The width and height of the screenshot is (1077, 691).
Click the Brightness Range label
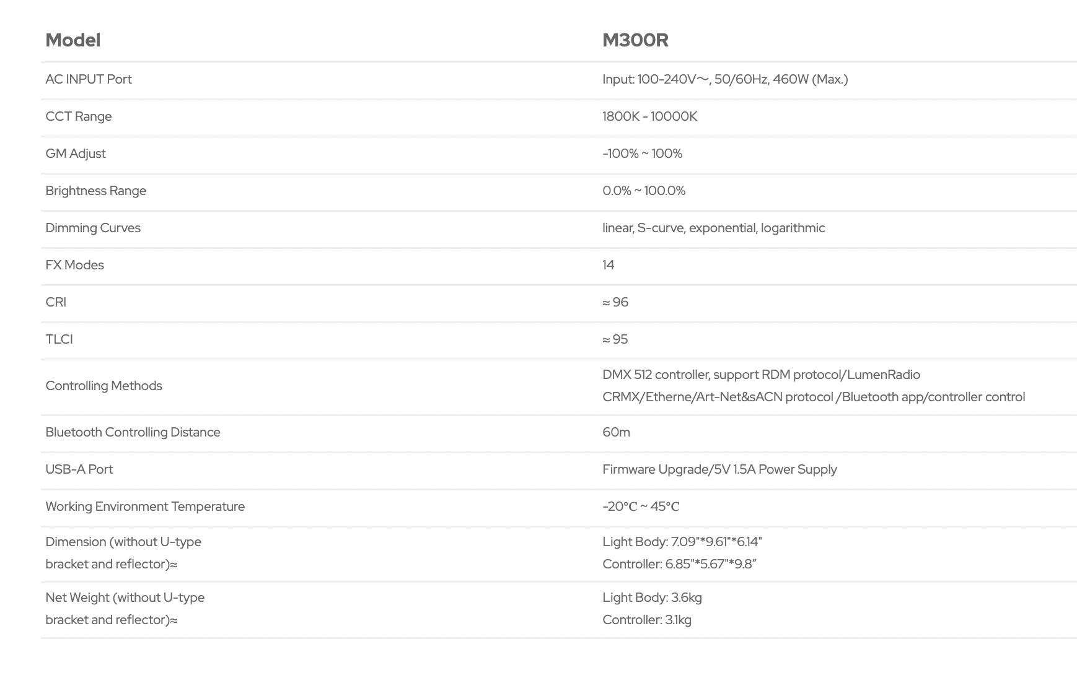96,191
